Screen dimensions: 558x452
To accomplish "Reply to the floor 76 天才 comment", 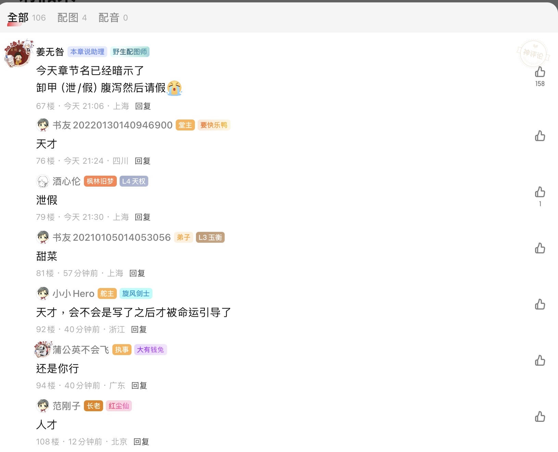I will pos(142,161).
